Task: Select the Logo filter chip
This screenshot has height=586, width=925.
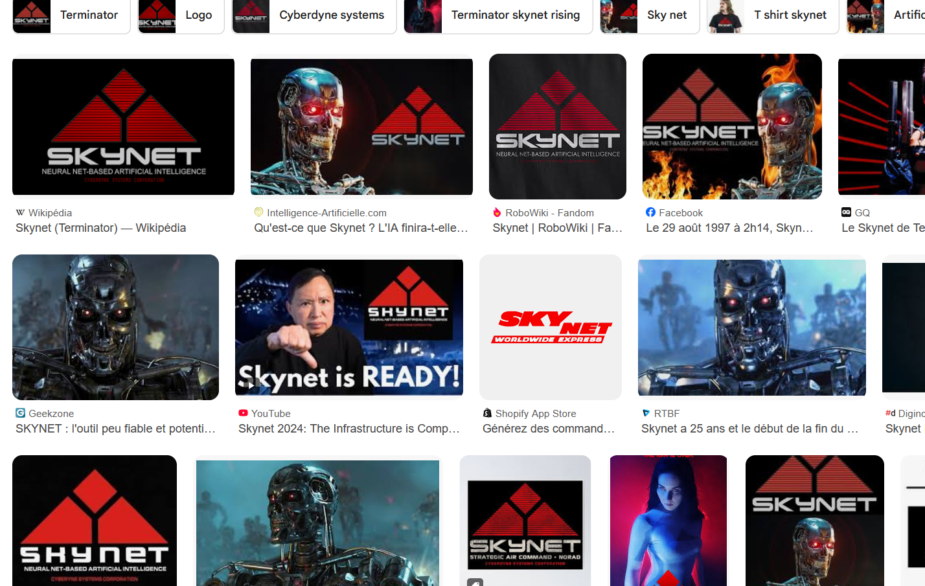Action: tap(181, 15)
